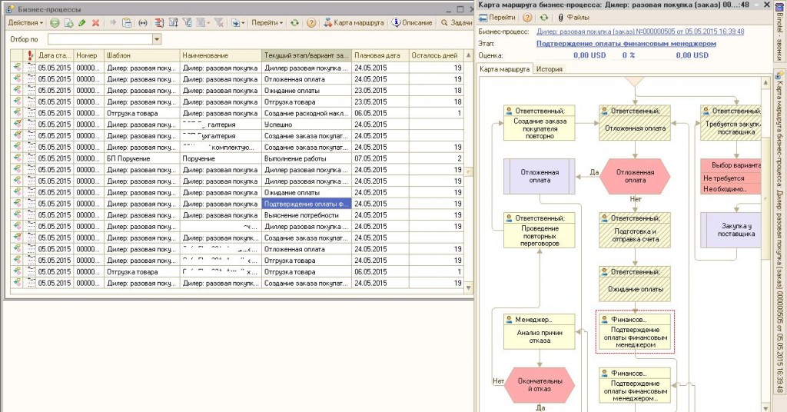Sort by Текущий этап/вариант column header
Screen dimensions: 787x412
306,55
